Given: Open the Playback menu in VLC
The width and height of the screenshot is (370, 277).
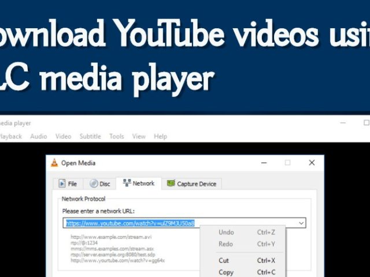Looking at the screenshot, I should coord(10,136).
